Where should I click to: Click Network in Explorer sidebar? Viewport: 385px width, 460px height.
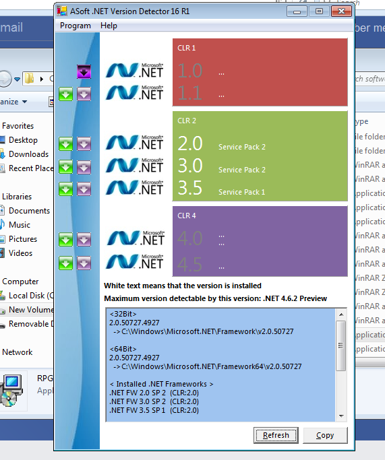coord(18,352)
